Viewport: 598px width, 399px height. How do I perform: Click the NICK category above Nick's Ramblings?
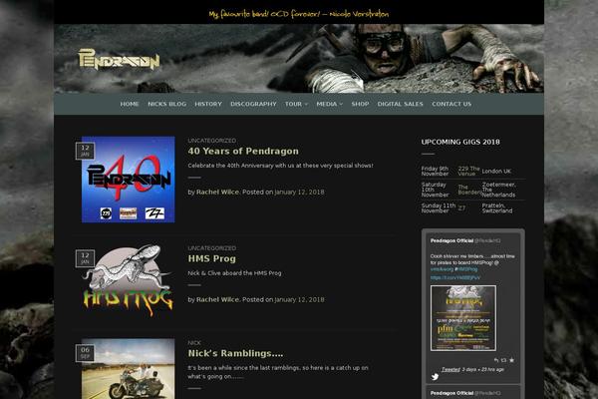coord(194,343)
